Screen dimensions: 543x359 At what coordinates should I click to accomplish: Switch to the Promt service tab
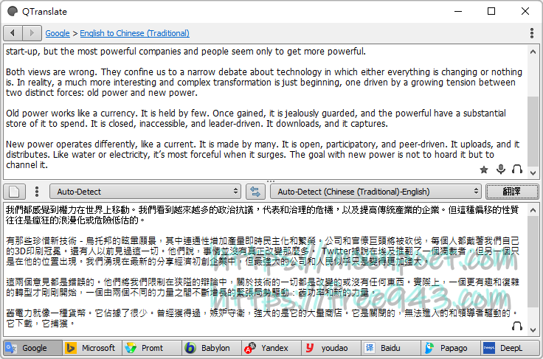(x=152, y=348)
